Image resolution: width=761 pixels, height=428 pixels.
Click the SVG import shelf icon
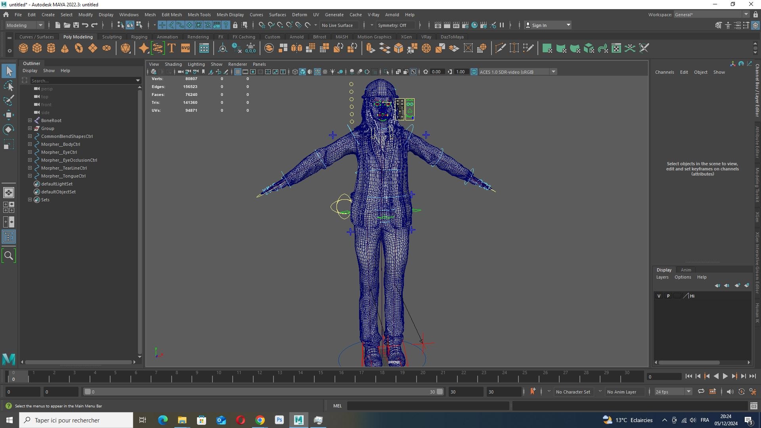pyautogui.click(x=185, y=48)
